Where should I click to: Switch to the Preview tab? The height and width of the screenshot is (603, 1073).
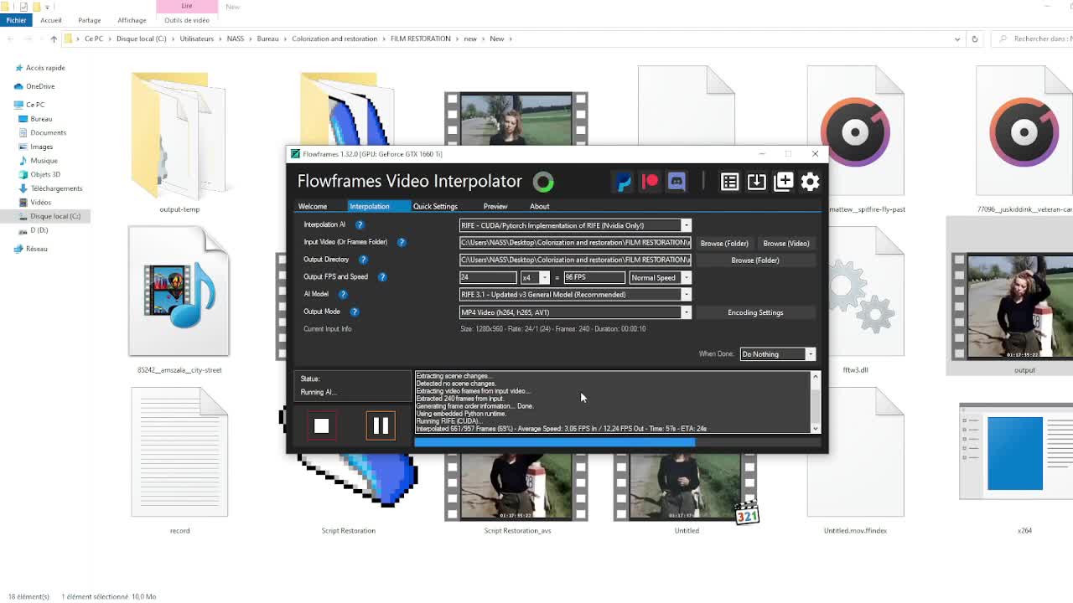495,206
